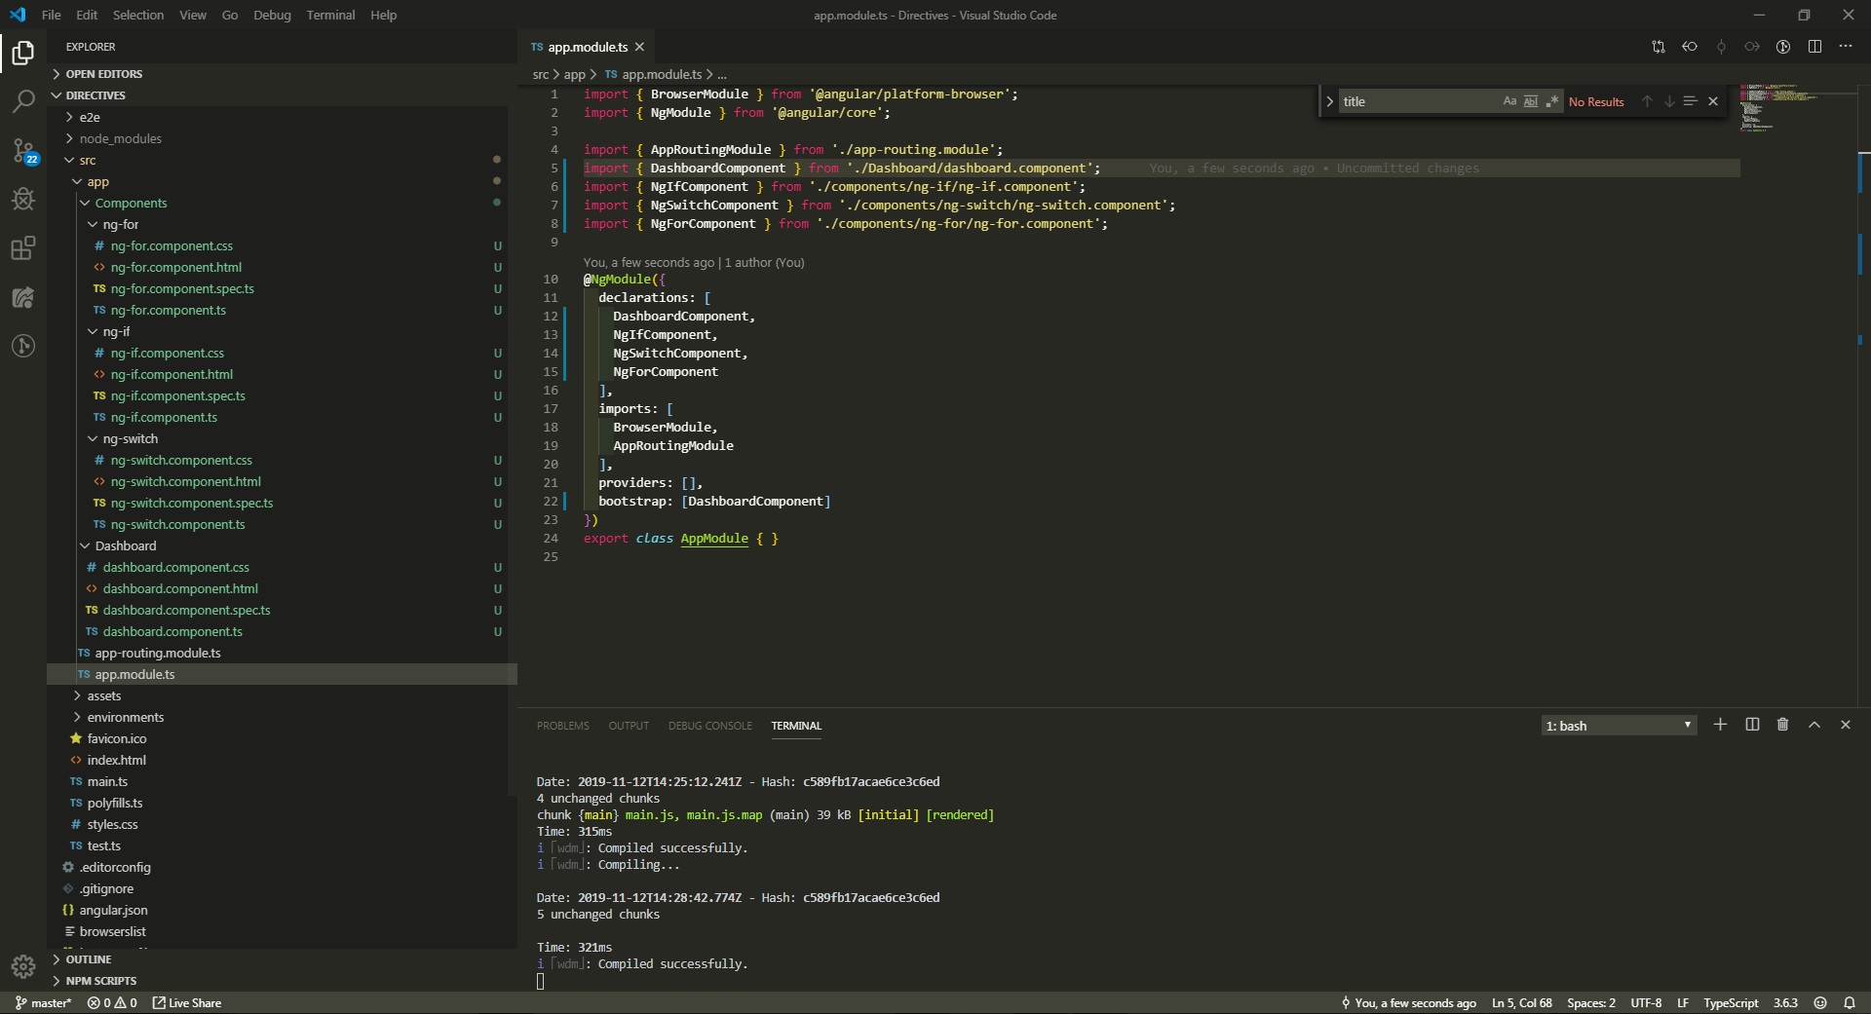Split the editor to the right
This screenshot has height=1014, width=1871.
tap(1814, 47)
